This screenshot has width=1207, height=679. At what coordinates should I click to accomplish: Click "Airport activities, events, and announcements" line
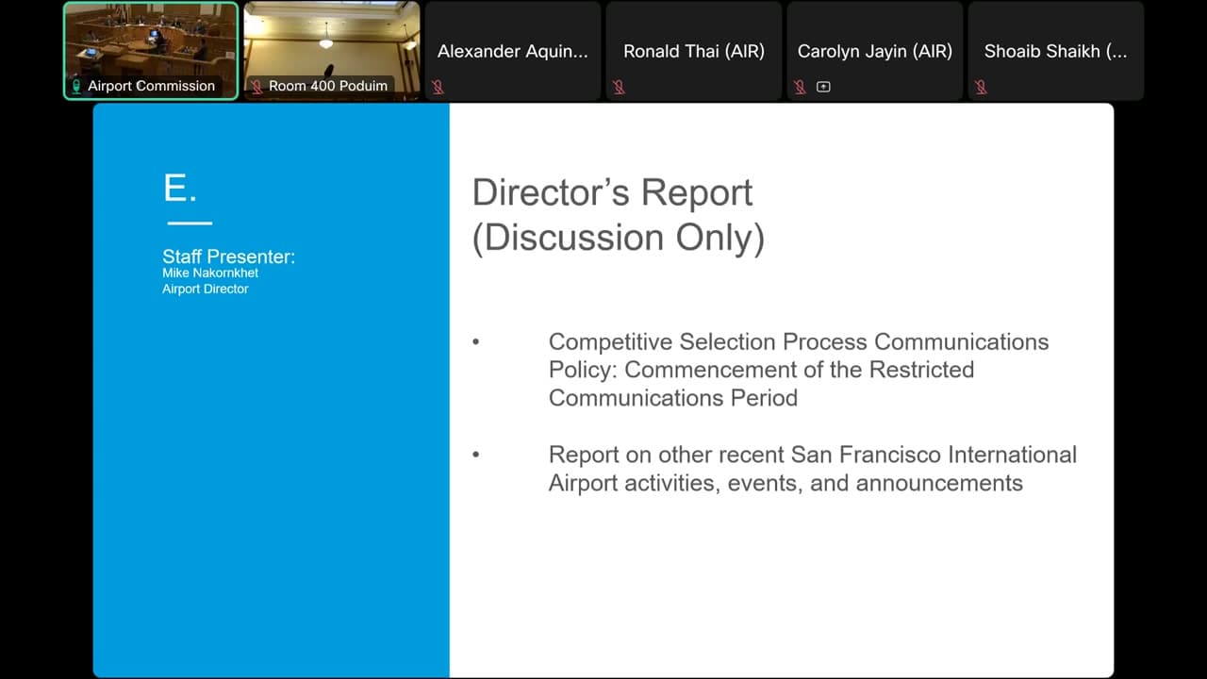coord(785,483)
